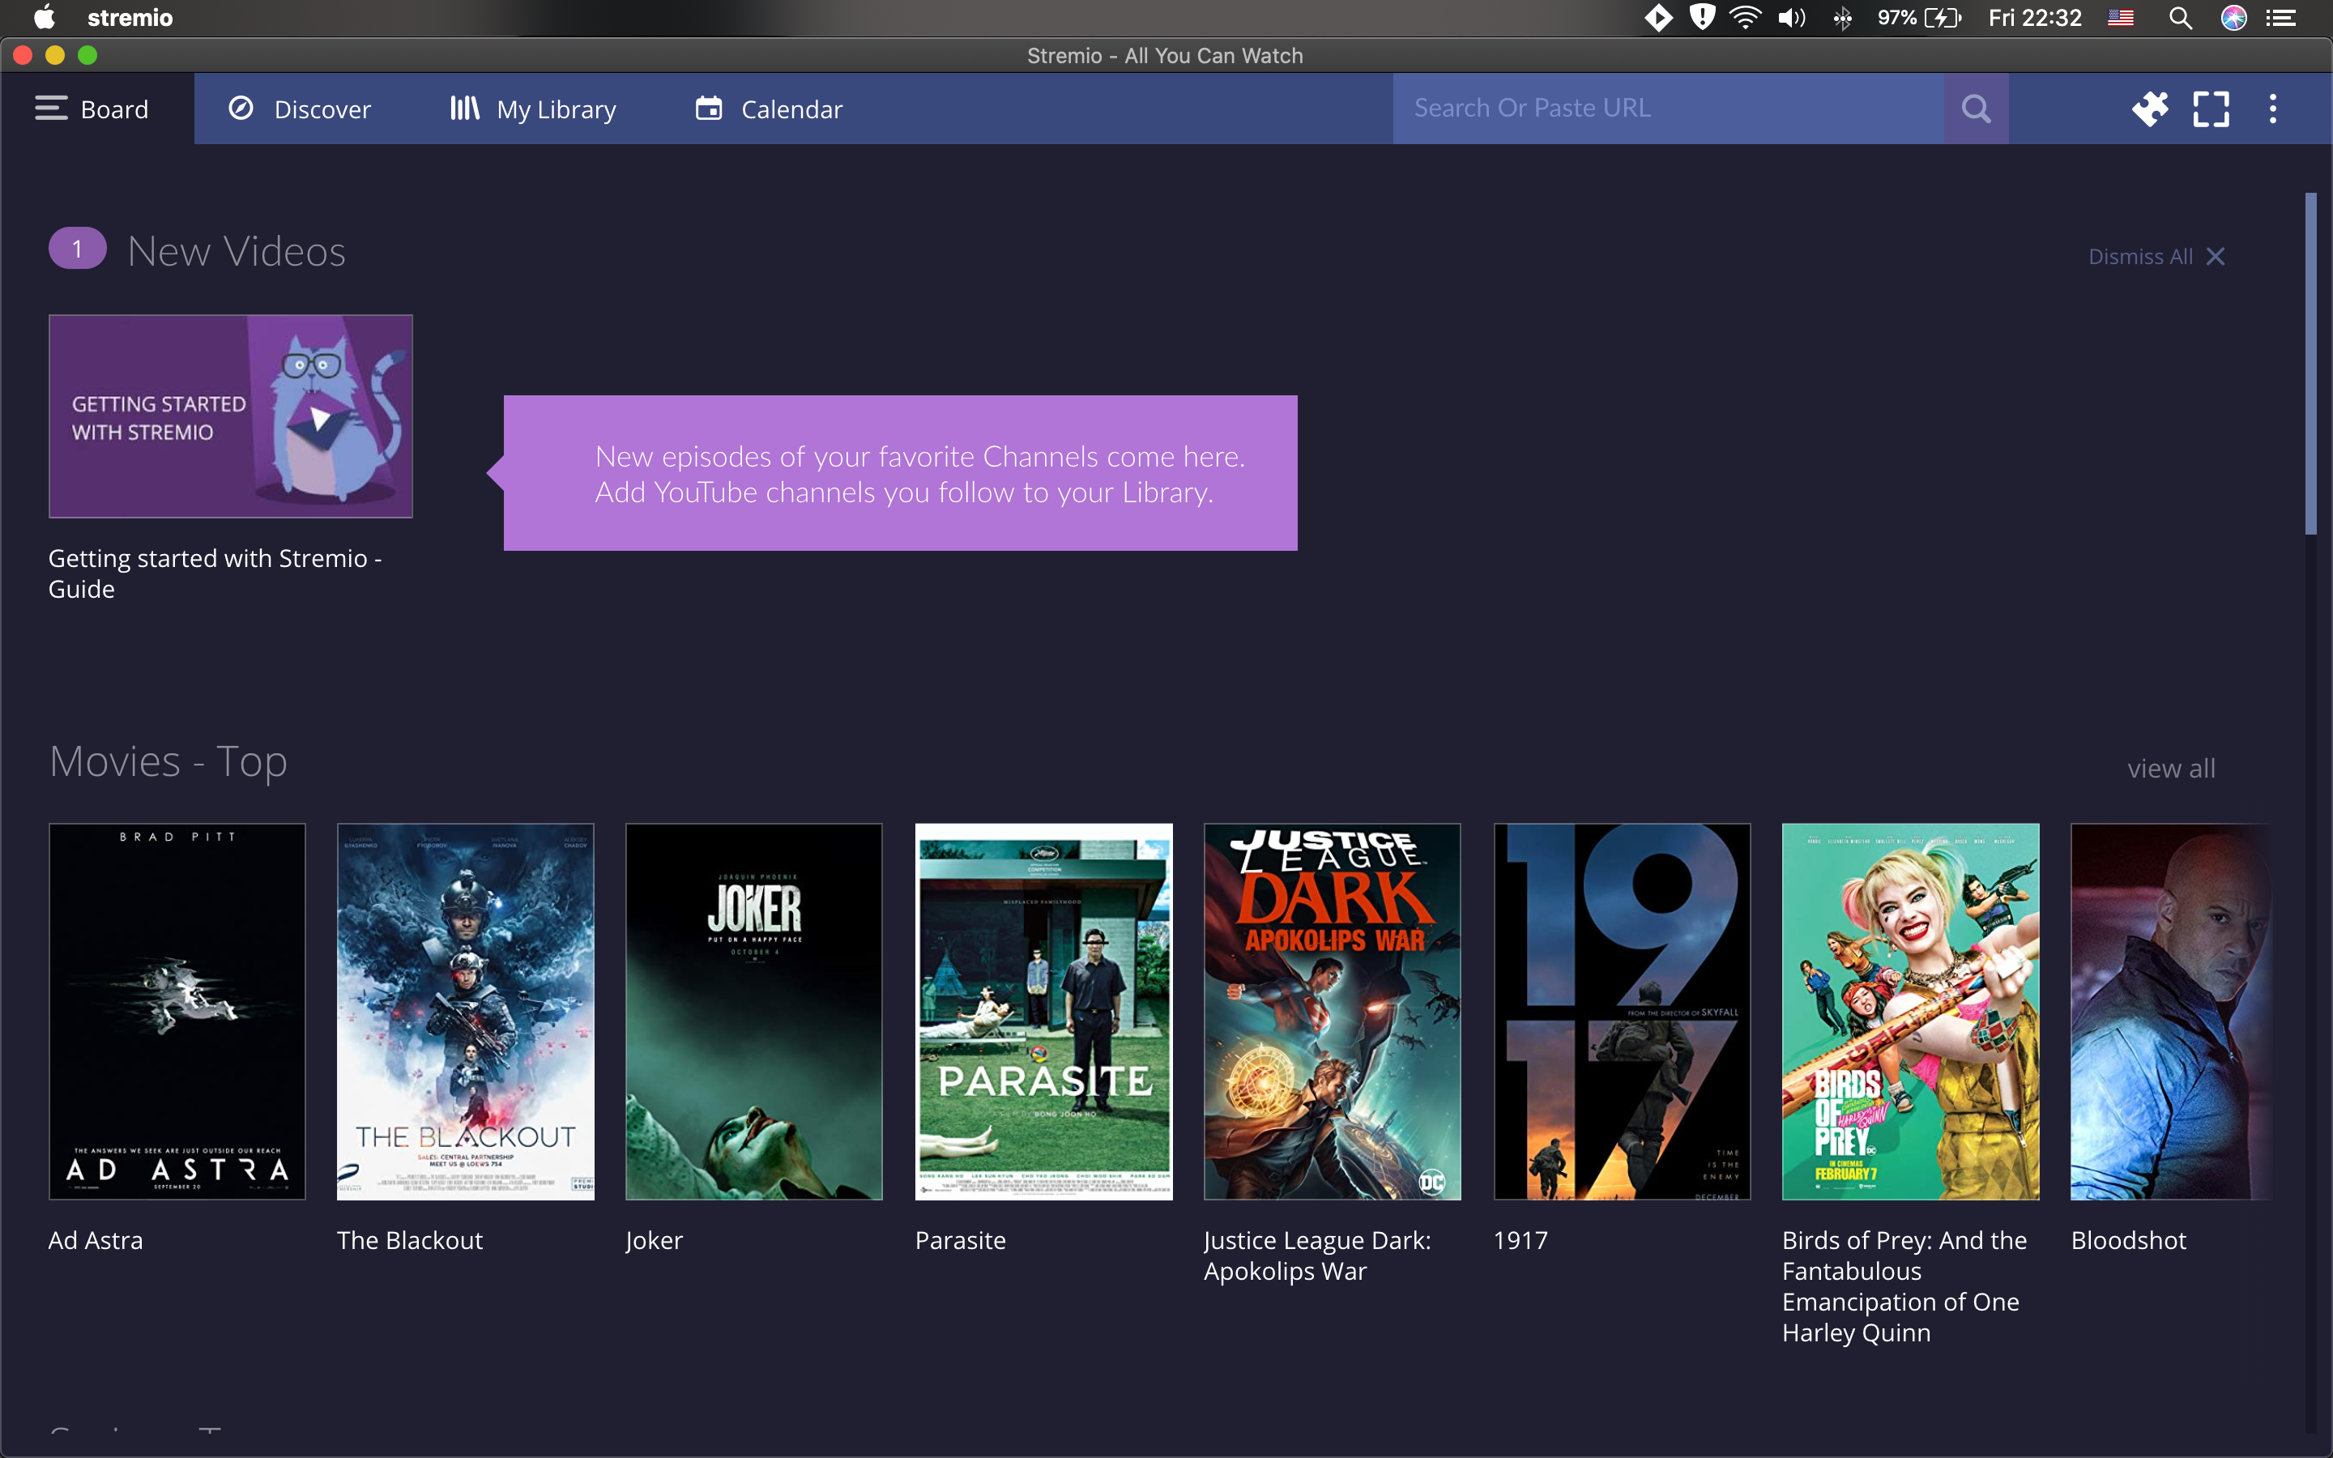The width and height of the screenshot is (2333, 1458).
Task: Open The Blackout poster
Action: [x=466, y=1012]
